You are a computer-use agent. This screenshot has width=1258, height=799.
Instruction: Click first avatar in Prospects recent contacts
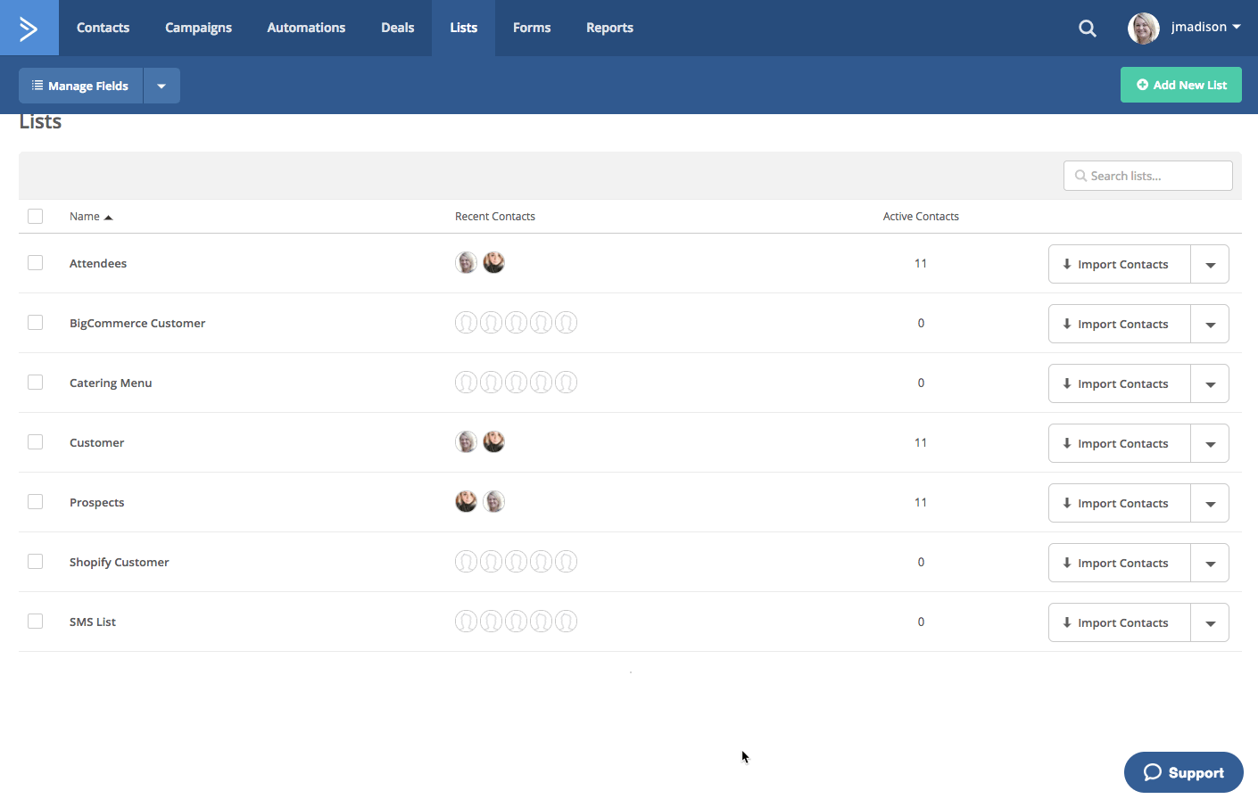point(466,502)
